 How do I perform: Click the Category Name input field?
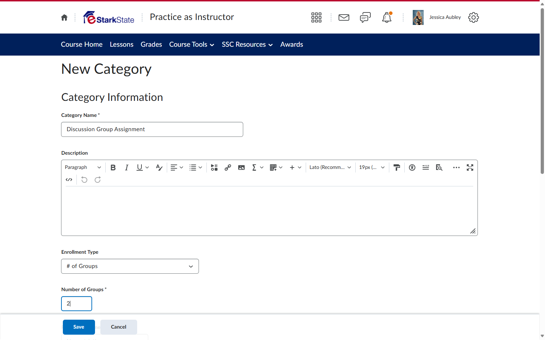point(152,129)
